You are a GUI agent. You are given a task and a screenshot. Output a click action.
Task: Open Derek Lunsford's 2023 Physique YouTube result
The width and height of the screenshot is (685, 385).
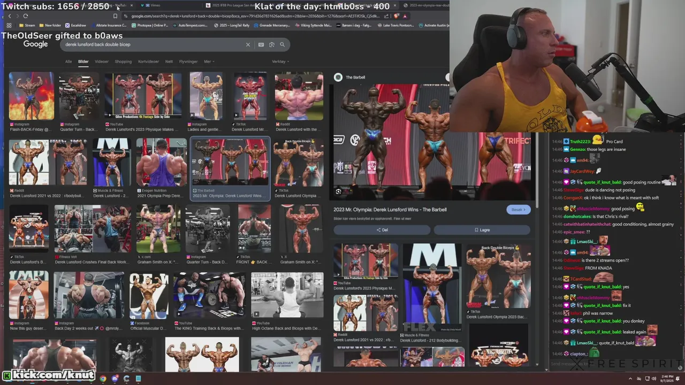(143, 96)
